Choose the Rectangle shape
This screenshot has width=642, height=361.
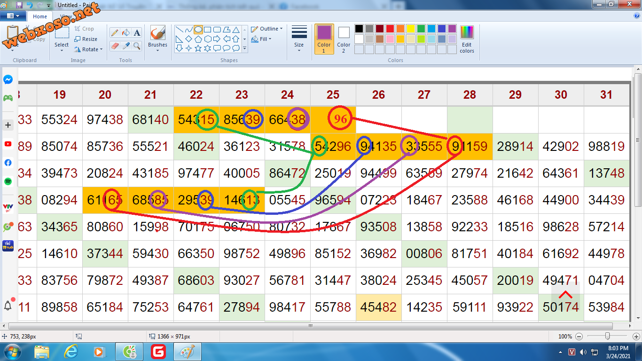[x=208, y=30]
